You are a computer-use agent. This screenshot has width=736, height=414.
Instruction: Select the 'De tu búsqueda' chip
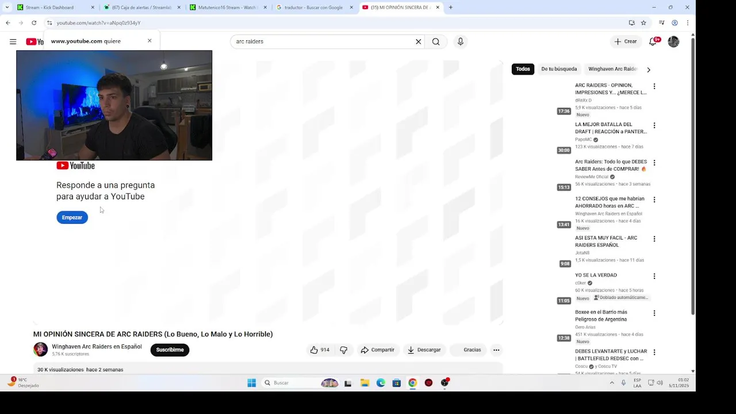[x=559, y=69]
